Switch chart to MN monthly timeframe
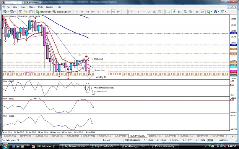Screen dimensions: 239x149 tap(119, 12)
